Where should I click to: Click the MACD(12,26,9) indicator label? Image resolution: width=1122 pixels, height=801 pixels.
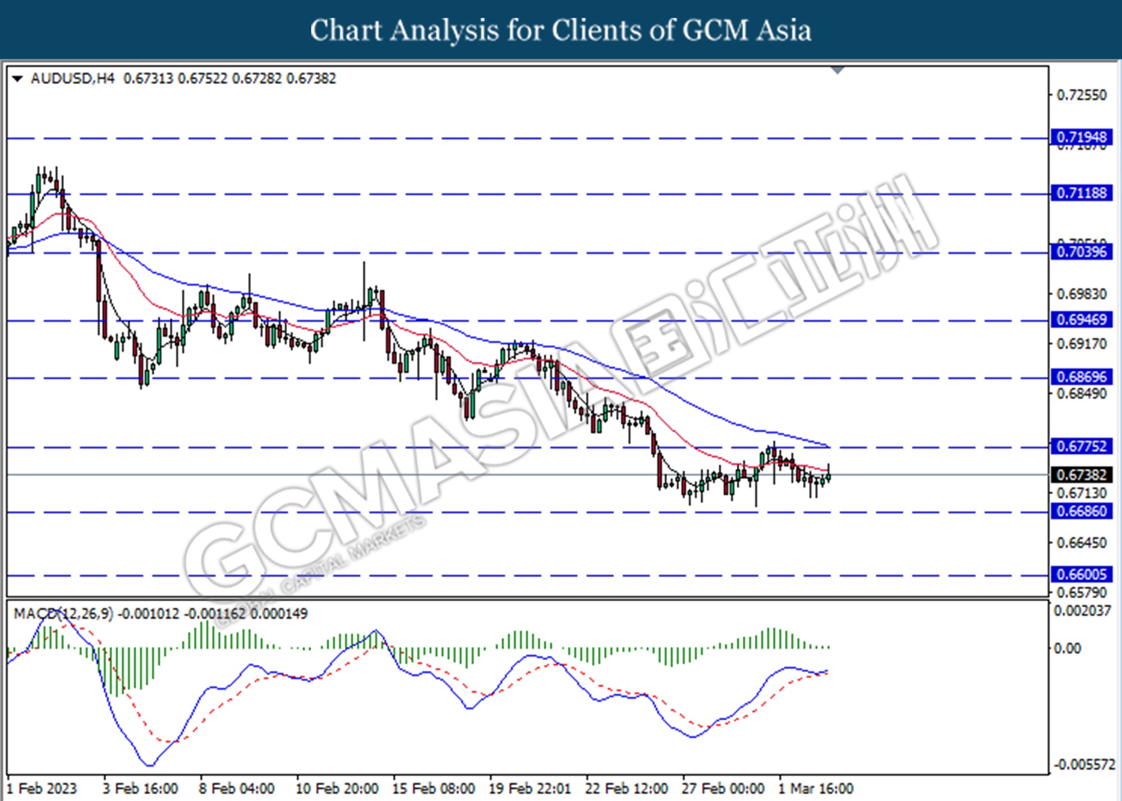(63, 614)
